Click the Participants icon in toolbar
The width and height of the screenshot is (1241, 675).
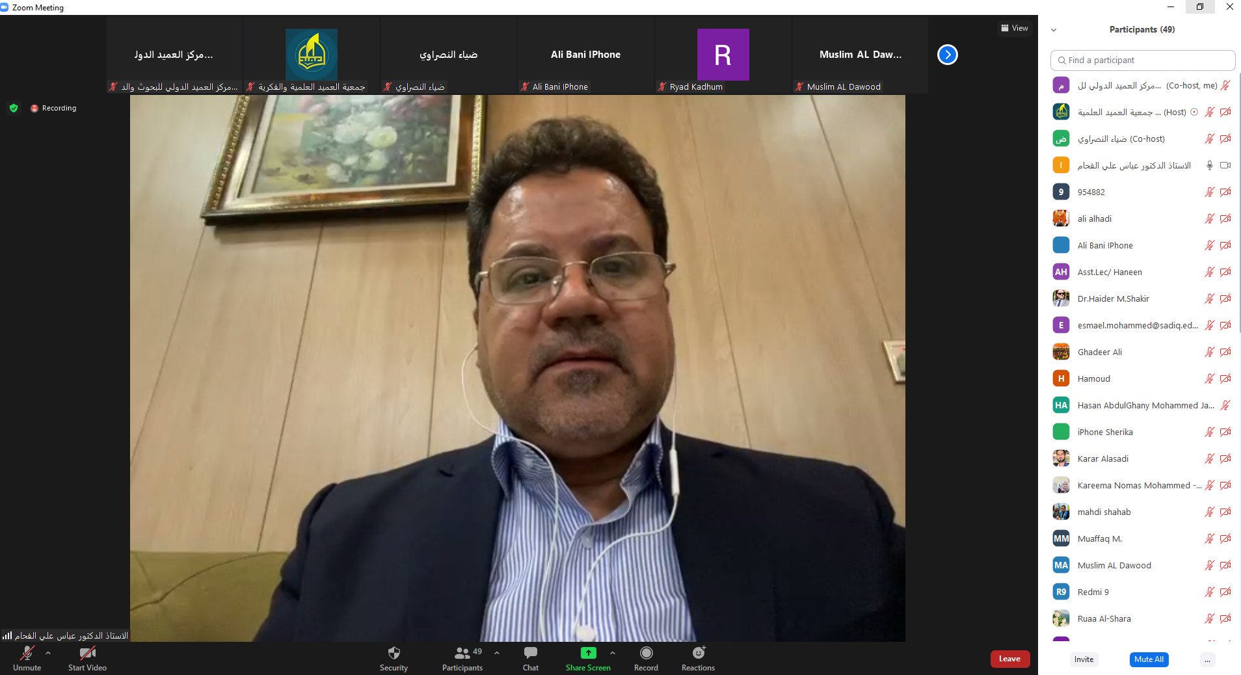[x=462, y=654]
